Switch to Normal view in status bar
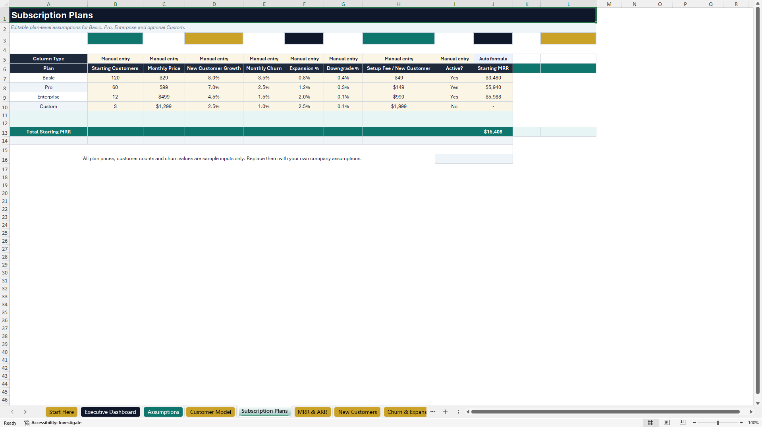 tap(650, 423)
